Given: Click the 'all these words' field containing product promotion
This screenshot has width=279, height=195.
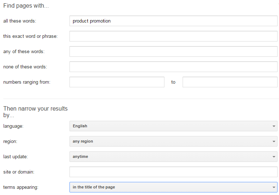Looking at the screenshot, I should [173, 21].
